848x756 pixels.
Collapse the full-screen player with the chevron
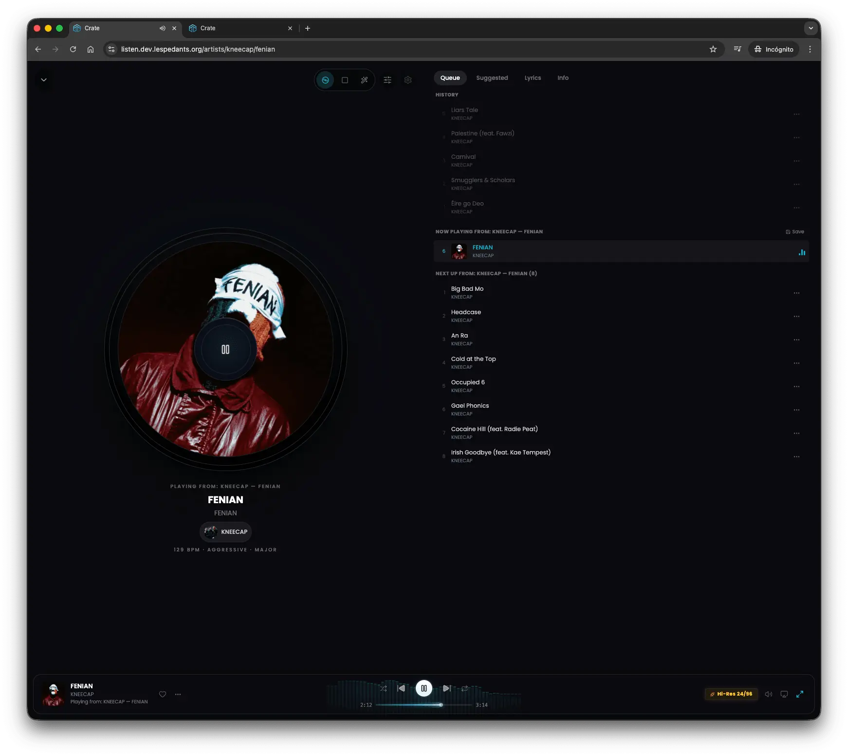[x=44, y=80]
